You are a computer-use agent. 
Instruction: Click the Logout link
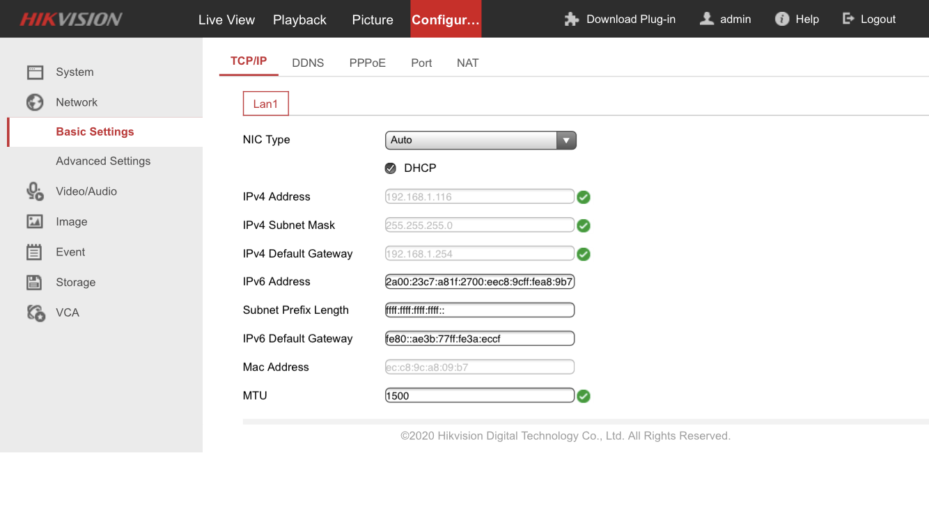click(x=869, y=19)
